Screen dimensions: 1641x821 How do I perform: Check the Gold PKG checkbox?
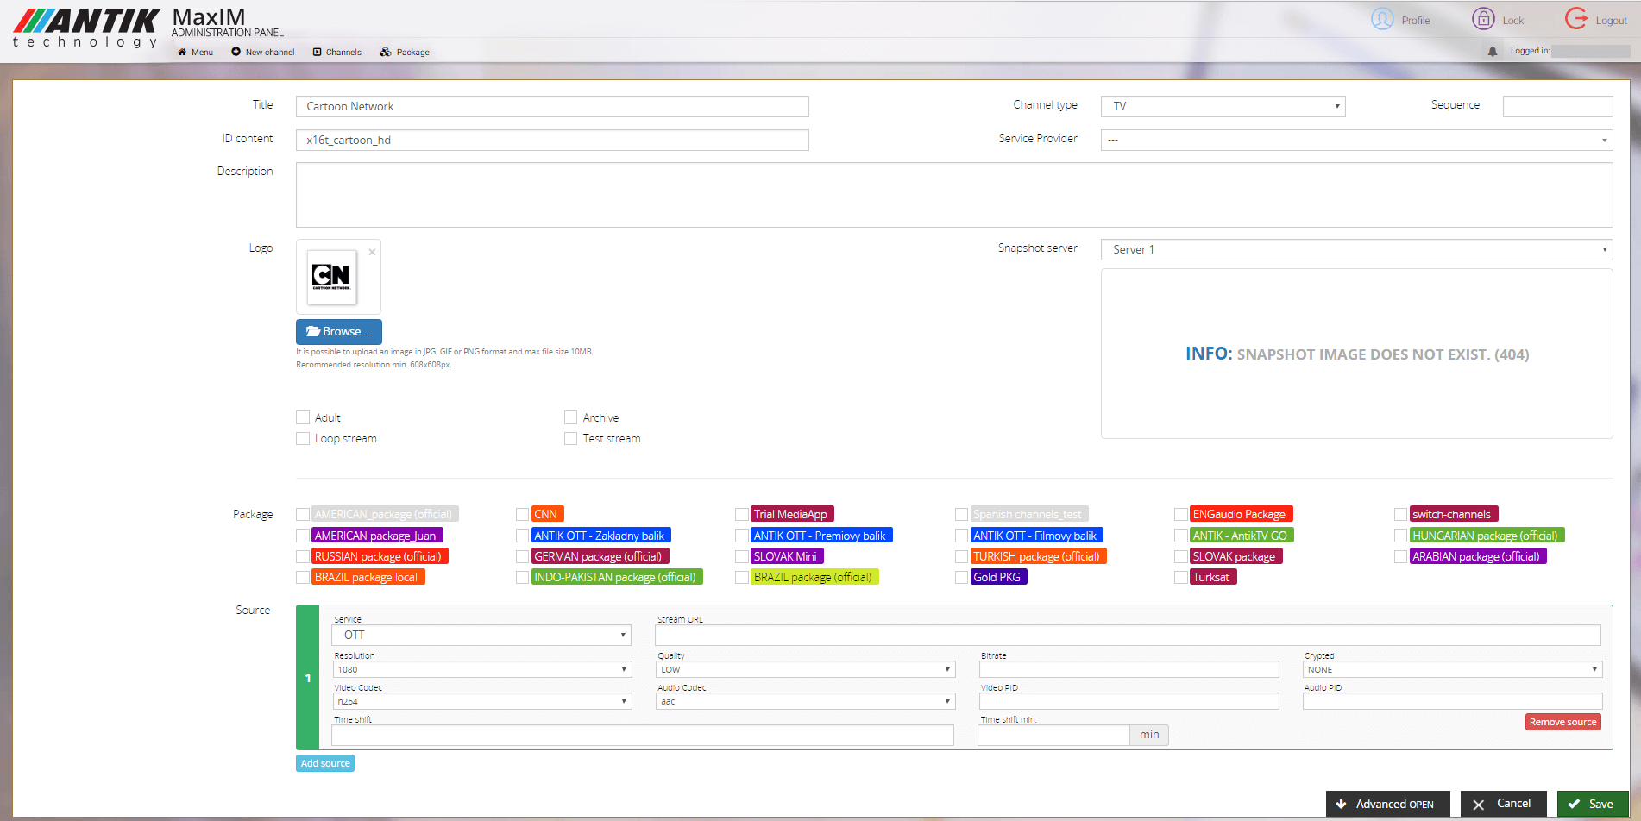pyautogui.click(x=961, y=578)
